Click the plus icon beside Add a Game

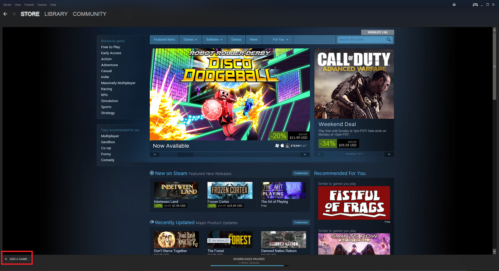pyautogui.click(x=6, y=259)
